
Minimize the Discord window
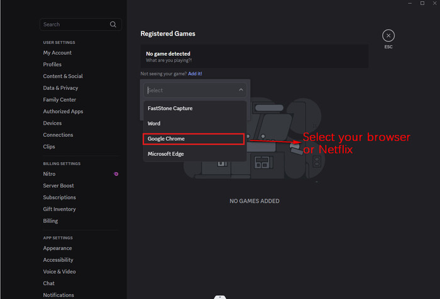[410, 3]
